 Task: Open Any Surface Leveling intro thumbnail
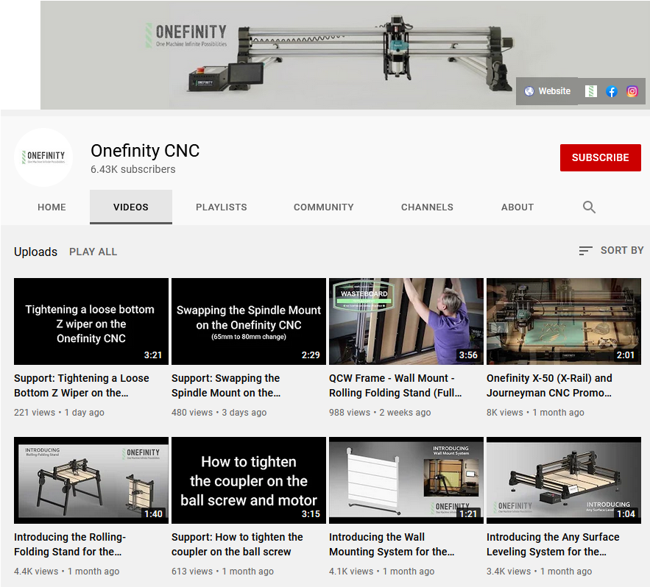pyautogui.click(x=564, y=480)
